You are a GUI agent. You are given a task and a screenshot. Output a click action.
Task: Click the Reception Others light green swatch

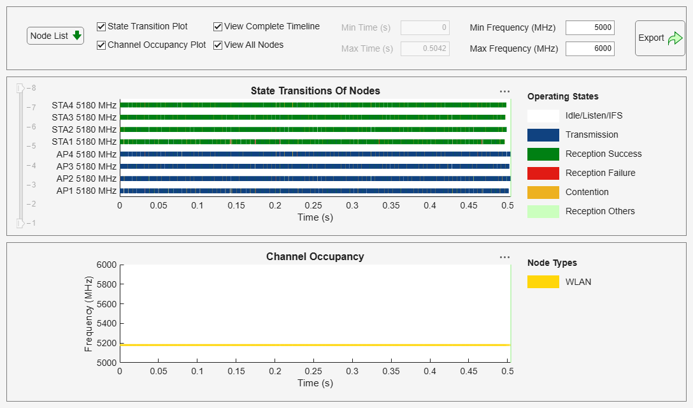(x=543, y=212)
